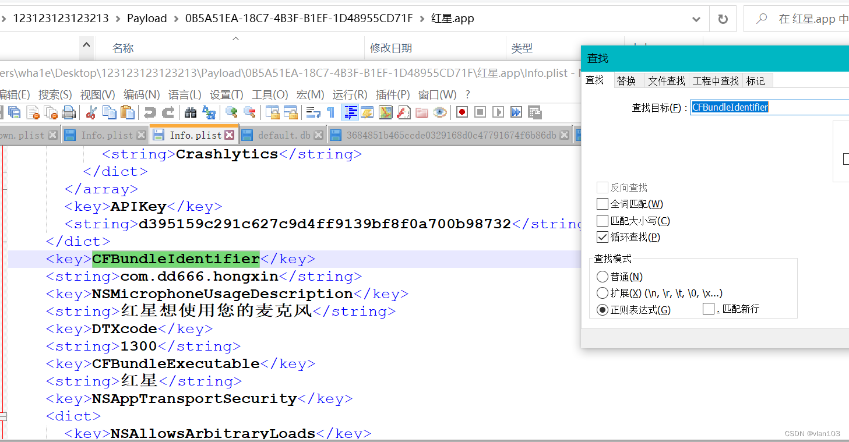Switch to the 文件查找 tab

point(667,81)
